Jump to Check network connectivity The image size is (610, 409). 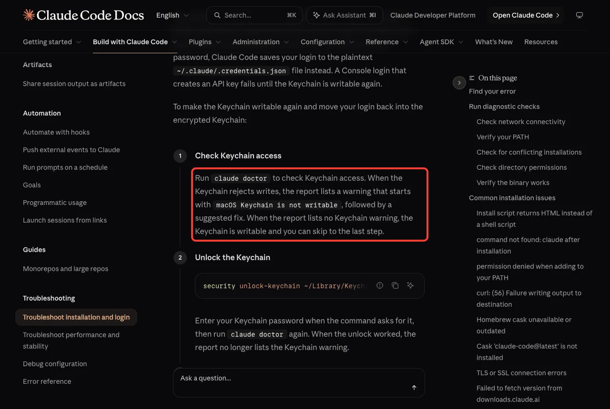point(521,122)
